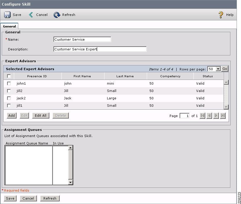Go to first page of advisors

(202, 116)
